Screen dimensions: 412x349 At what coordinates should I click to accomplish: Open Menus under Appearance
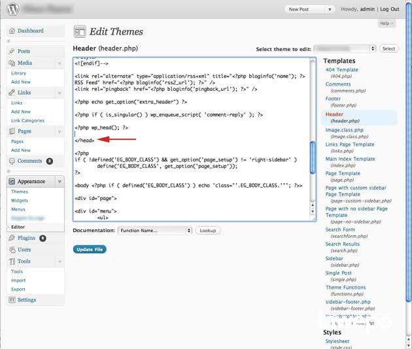coord(18,209)
